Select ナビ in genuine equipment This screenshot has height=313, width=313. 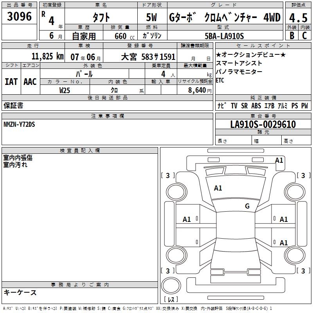(222, 106)
